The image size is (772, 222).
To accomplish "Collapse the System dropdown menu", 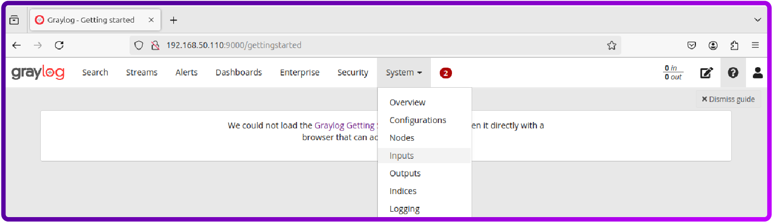I will click(404, 73).
